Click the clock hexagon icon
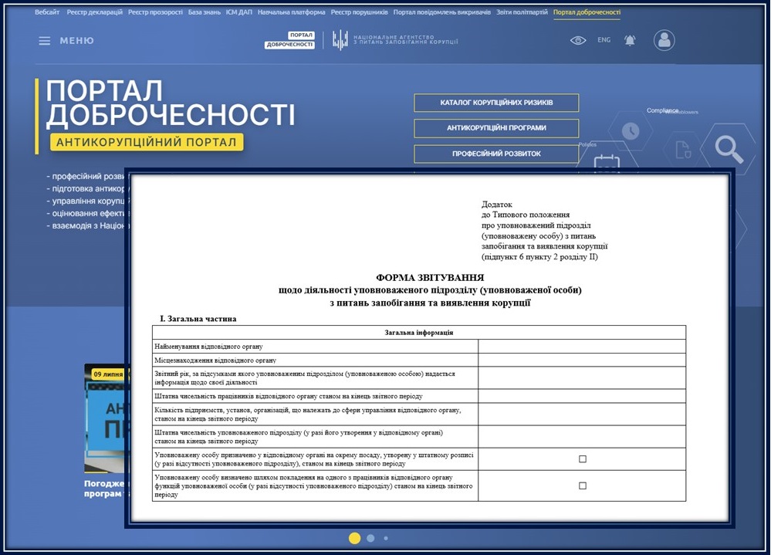 click(631, 131)
